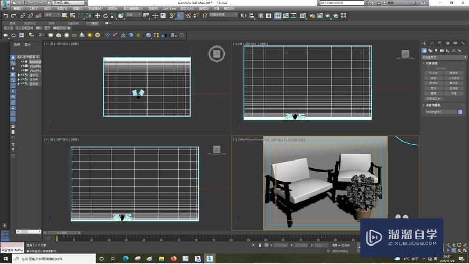Click the object color swatch beside Rectangle02

(x=460, y=111)
